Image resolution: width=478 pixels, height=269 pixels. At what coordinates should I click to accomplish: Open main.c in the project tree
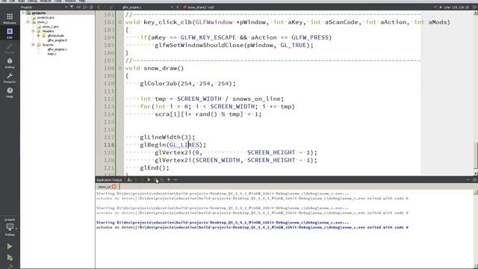(x=52, y=54)
